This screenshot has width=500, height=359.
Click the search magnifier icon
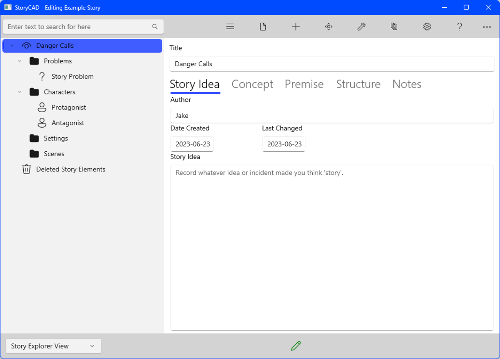(155, 26)
